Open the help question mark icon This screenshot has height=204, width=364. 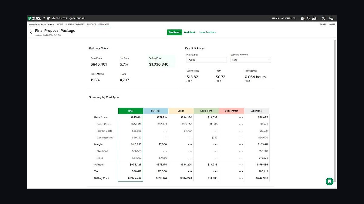click(x=324, y=18)
